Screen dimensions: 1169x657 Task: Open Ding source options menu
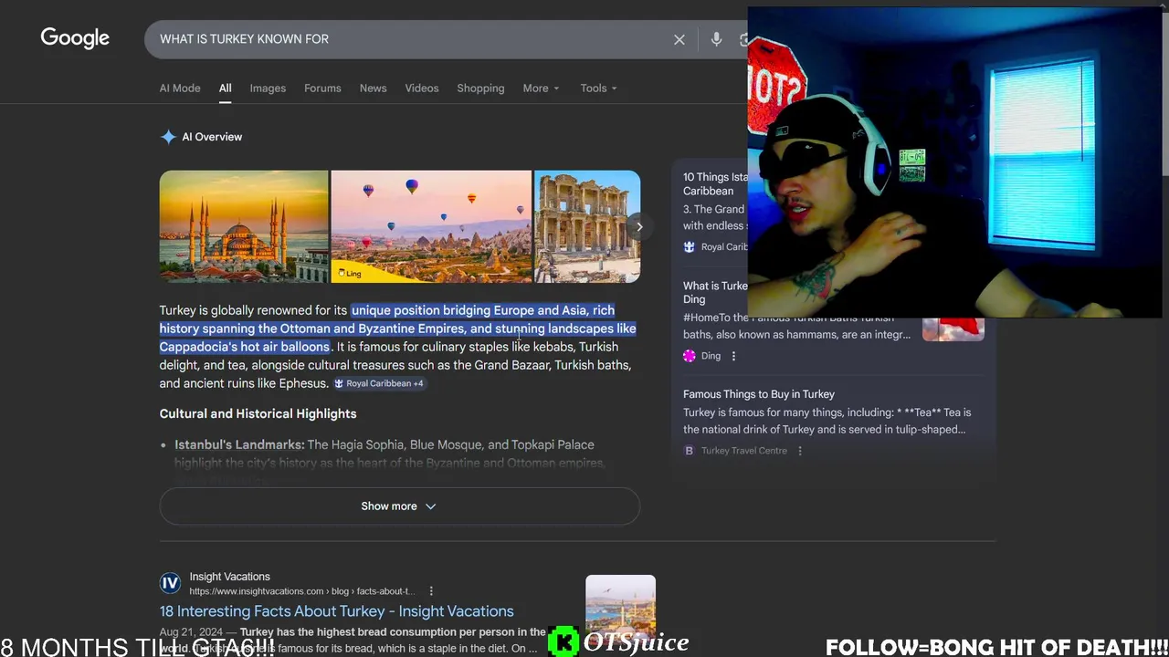[x=733, y=356]
